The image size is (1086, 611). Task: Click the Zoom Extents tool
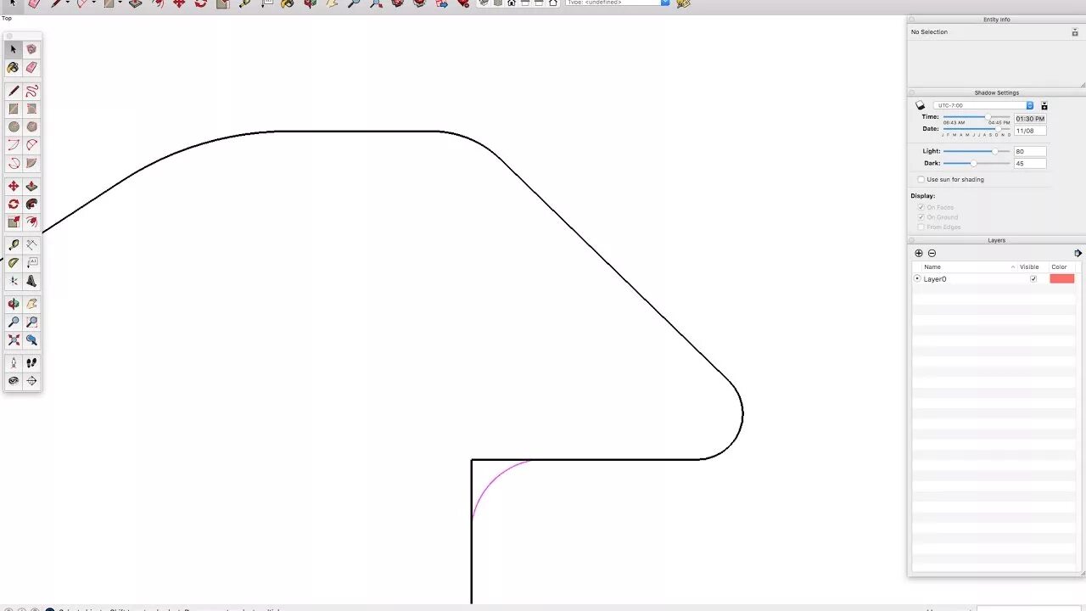click(14, 339)
